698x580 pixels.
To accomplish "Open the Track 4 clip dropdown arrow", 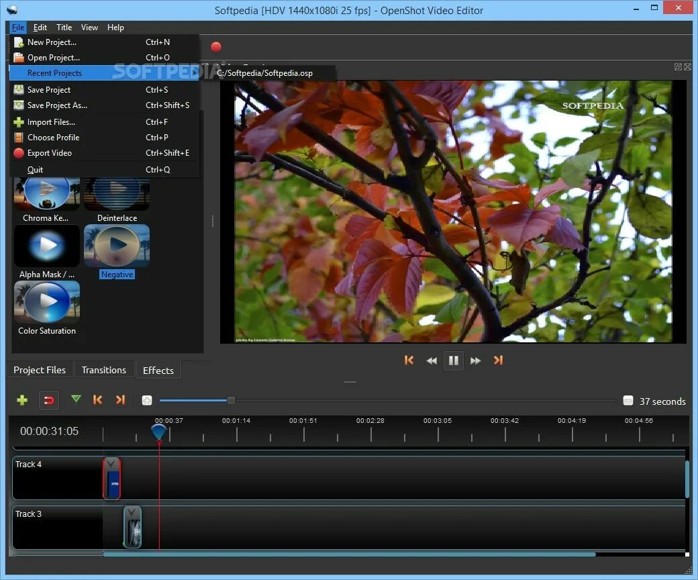I will tap(111, 464).
